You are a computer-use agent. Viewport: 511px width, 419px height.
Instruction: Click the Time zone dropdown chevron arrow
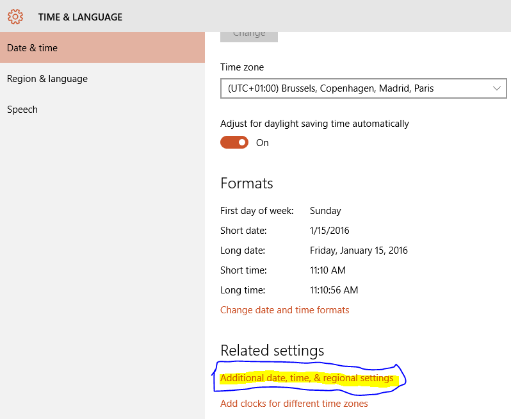[x=497, y=88]
